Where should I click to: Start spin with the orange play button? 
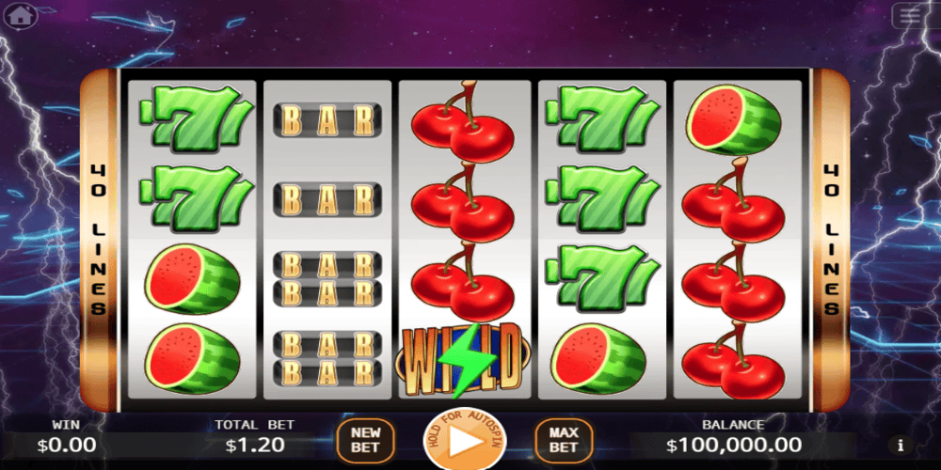pos(465,441)
